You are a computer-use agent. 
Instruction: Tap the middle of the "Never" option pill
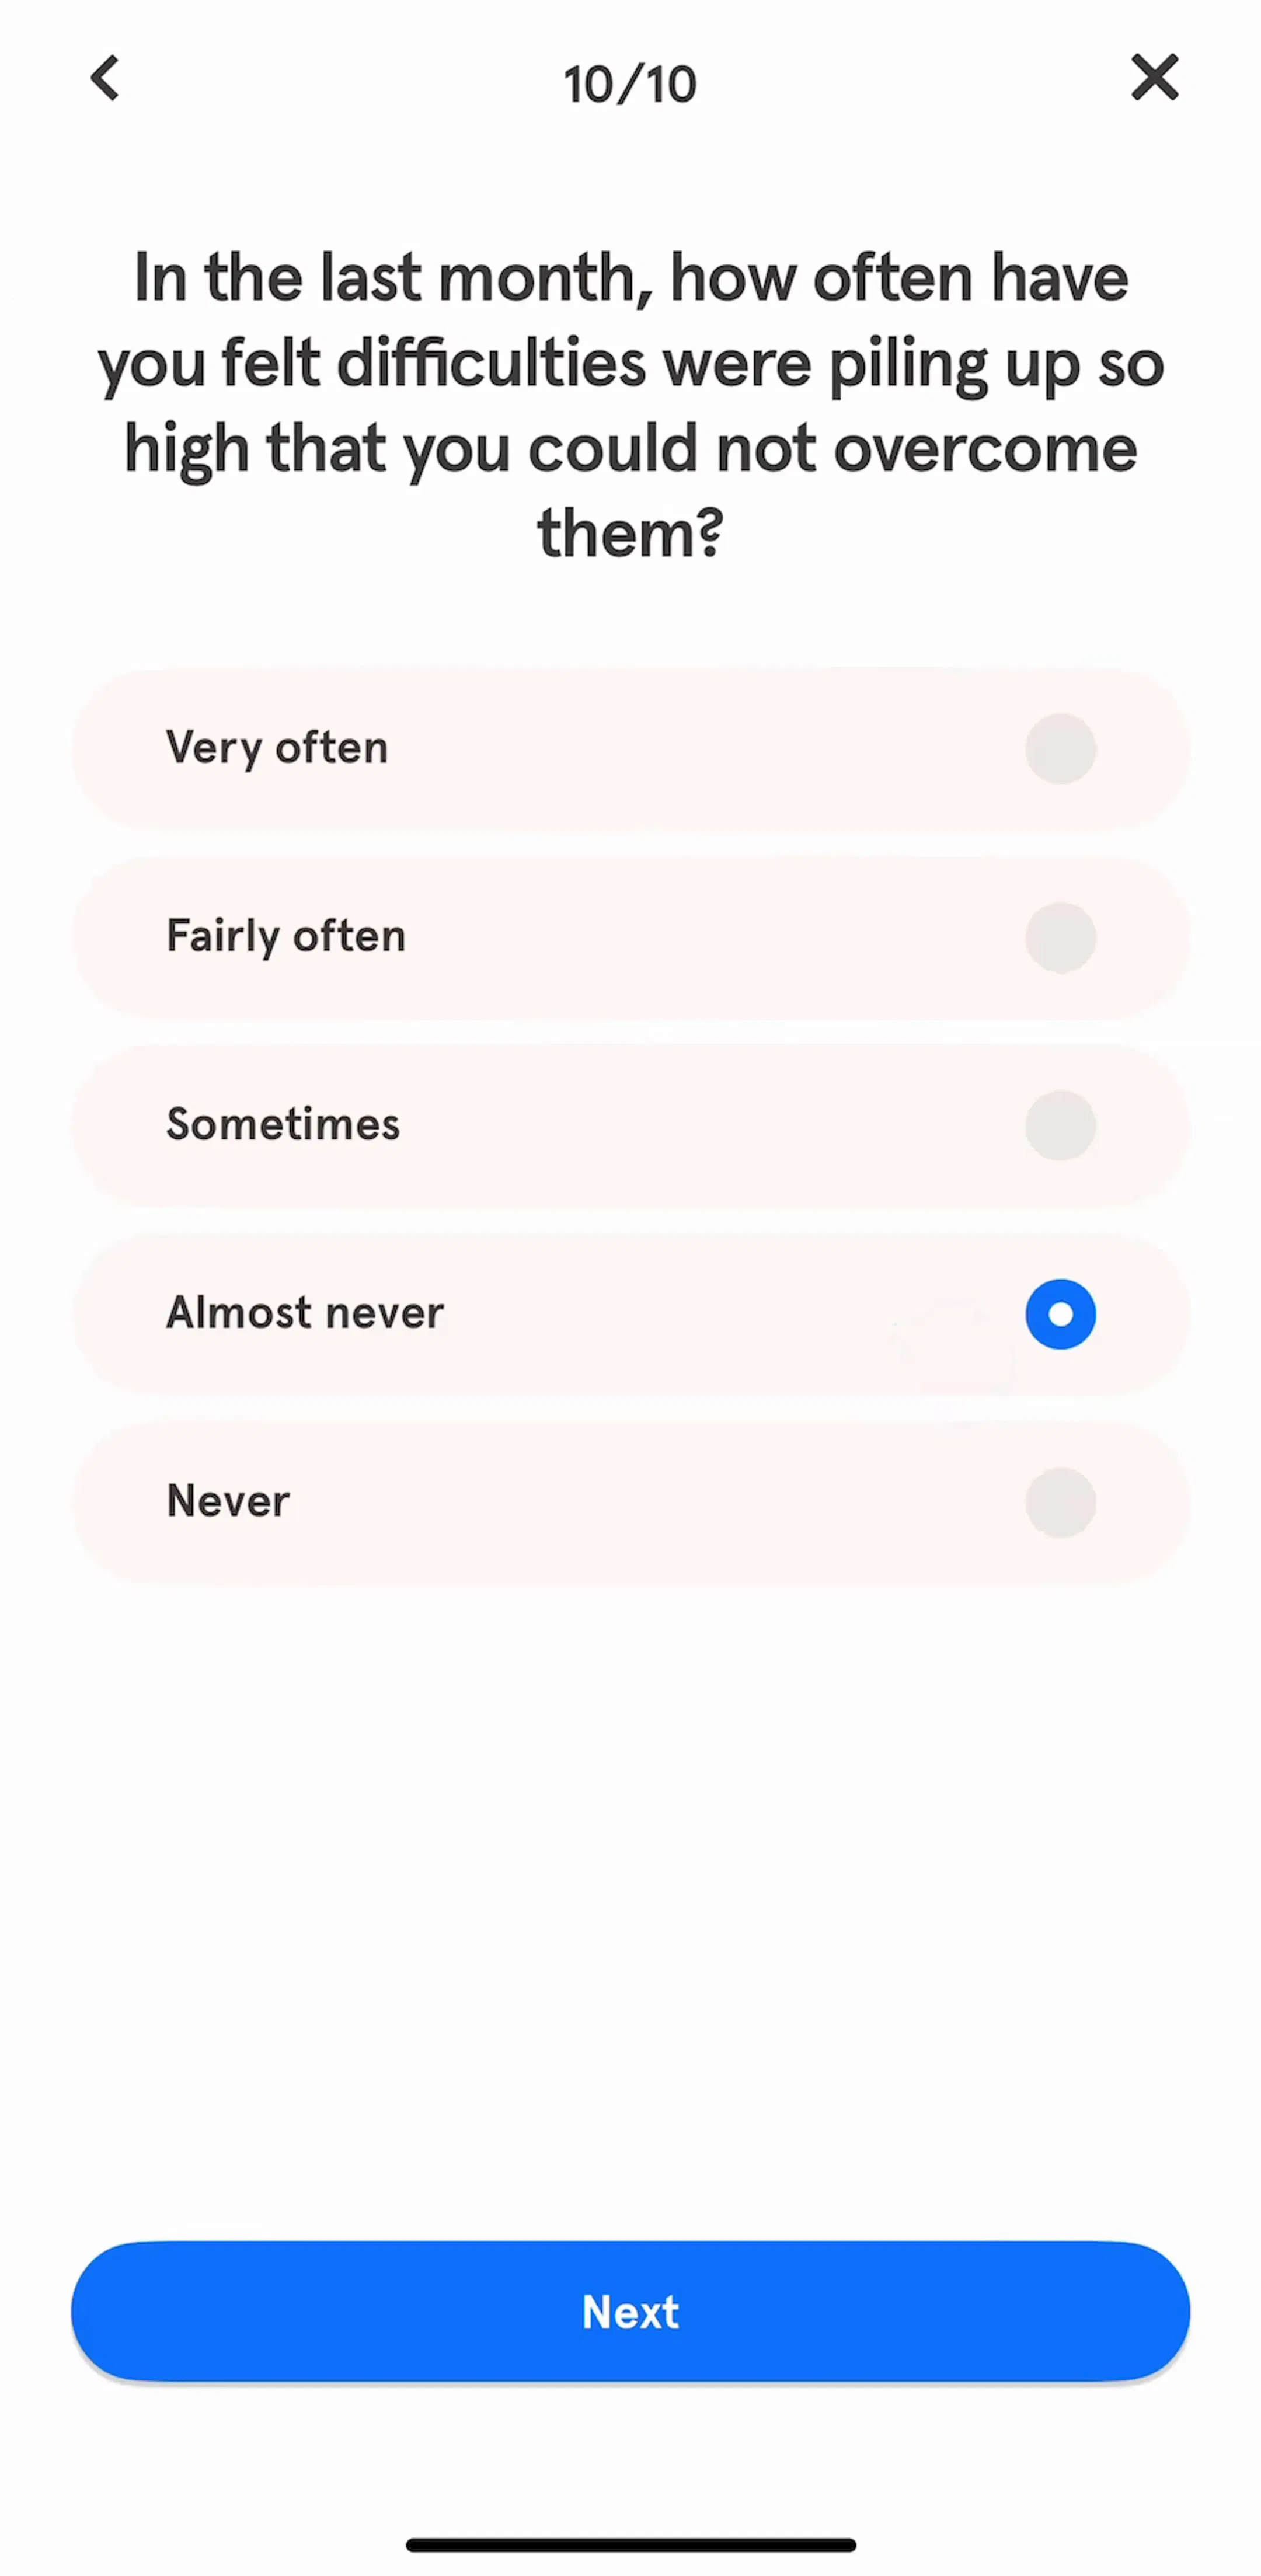(x=630, y=1502)
